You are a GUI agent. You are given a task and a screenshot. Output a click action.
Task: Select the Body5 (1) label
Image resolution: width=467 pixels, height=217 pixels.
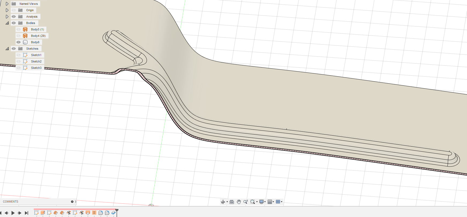pos(38,29)
